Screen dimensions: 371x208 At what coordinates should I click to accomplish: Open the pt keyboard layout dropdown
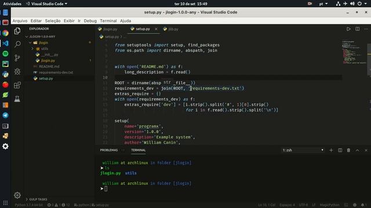[x=323, y=4]
